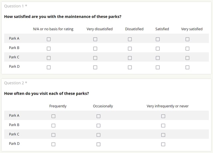Tick Occasionally for Park B visits
The height and width of the screenshot is (153, 213).
pos(99,126)
